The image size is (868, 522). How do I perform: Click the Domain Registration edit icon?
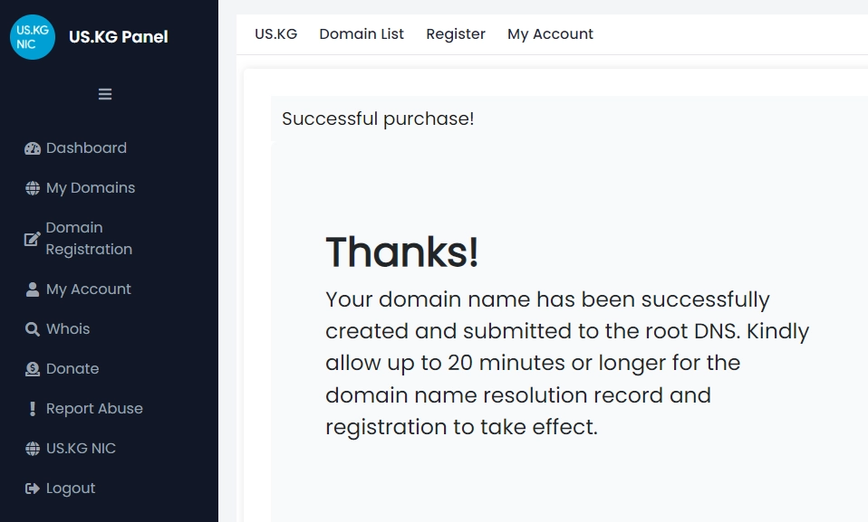point(33,239)
